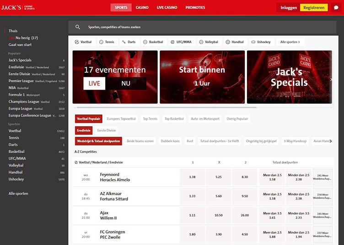Viewport: 344px width, 245px height.
Task: Select the Overig Populair tab
Action: coord(237,119)
